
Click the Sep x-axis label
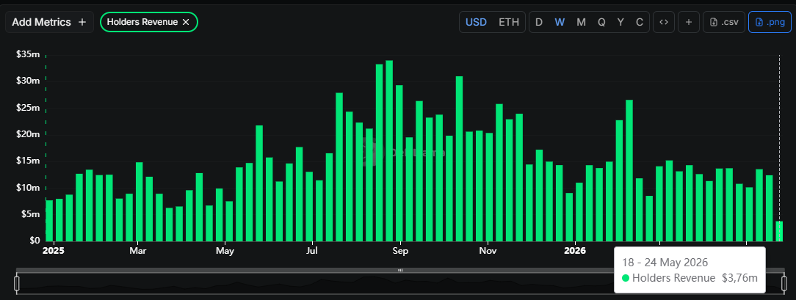[x=400, y=251]
